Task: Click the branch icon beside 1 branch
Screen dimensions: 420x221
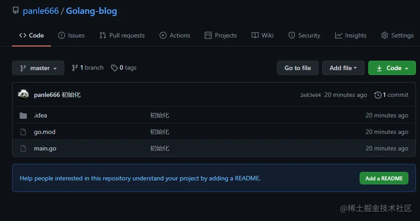Action: (75, 68)
